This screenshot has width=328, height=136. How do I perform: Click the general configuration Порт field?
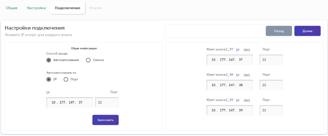tap(107, 103)
